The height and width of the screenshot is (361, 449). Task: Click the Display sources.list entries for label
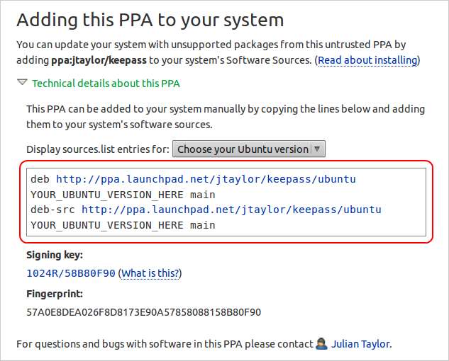tap(97, 149)
